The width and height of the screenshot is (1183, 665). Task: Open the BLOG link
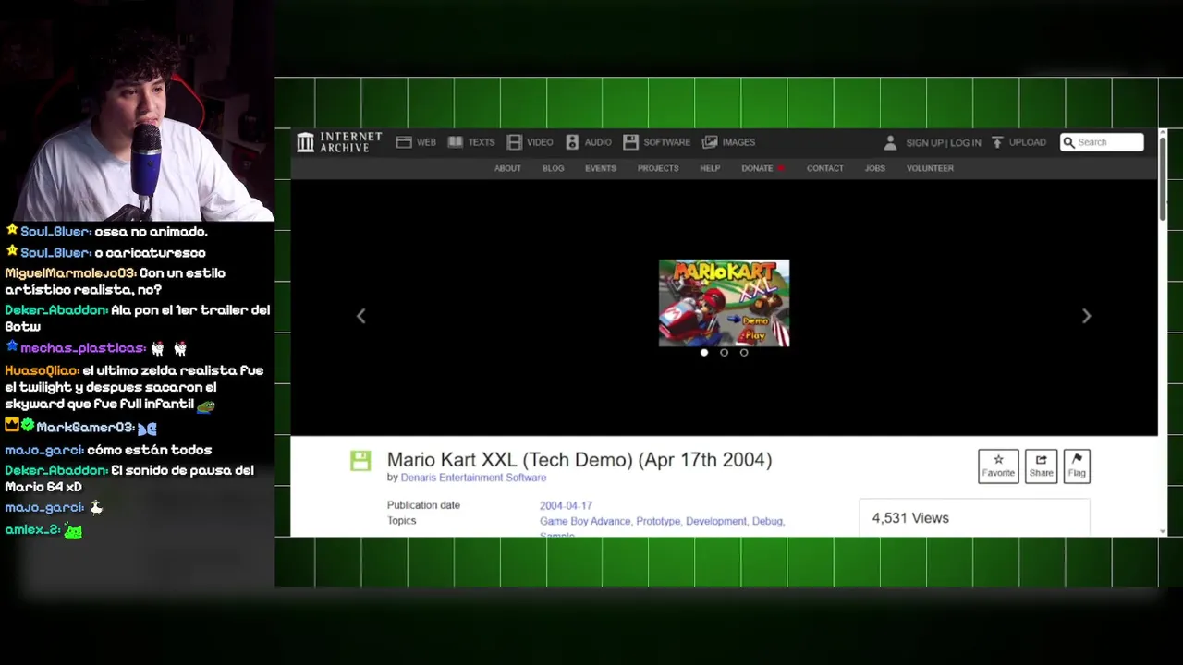tap(553, 168)
